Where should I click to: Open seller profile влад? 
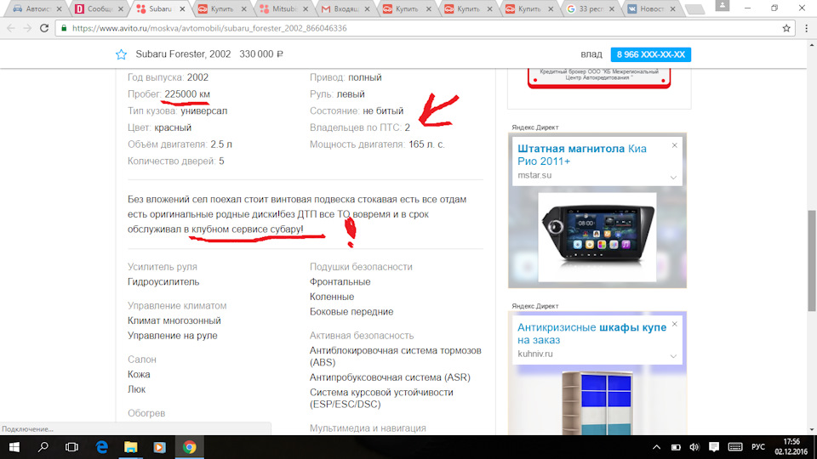pyautogui.click(x=591, y=54)
